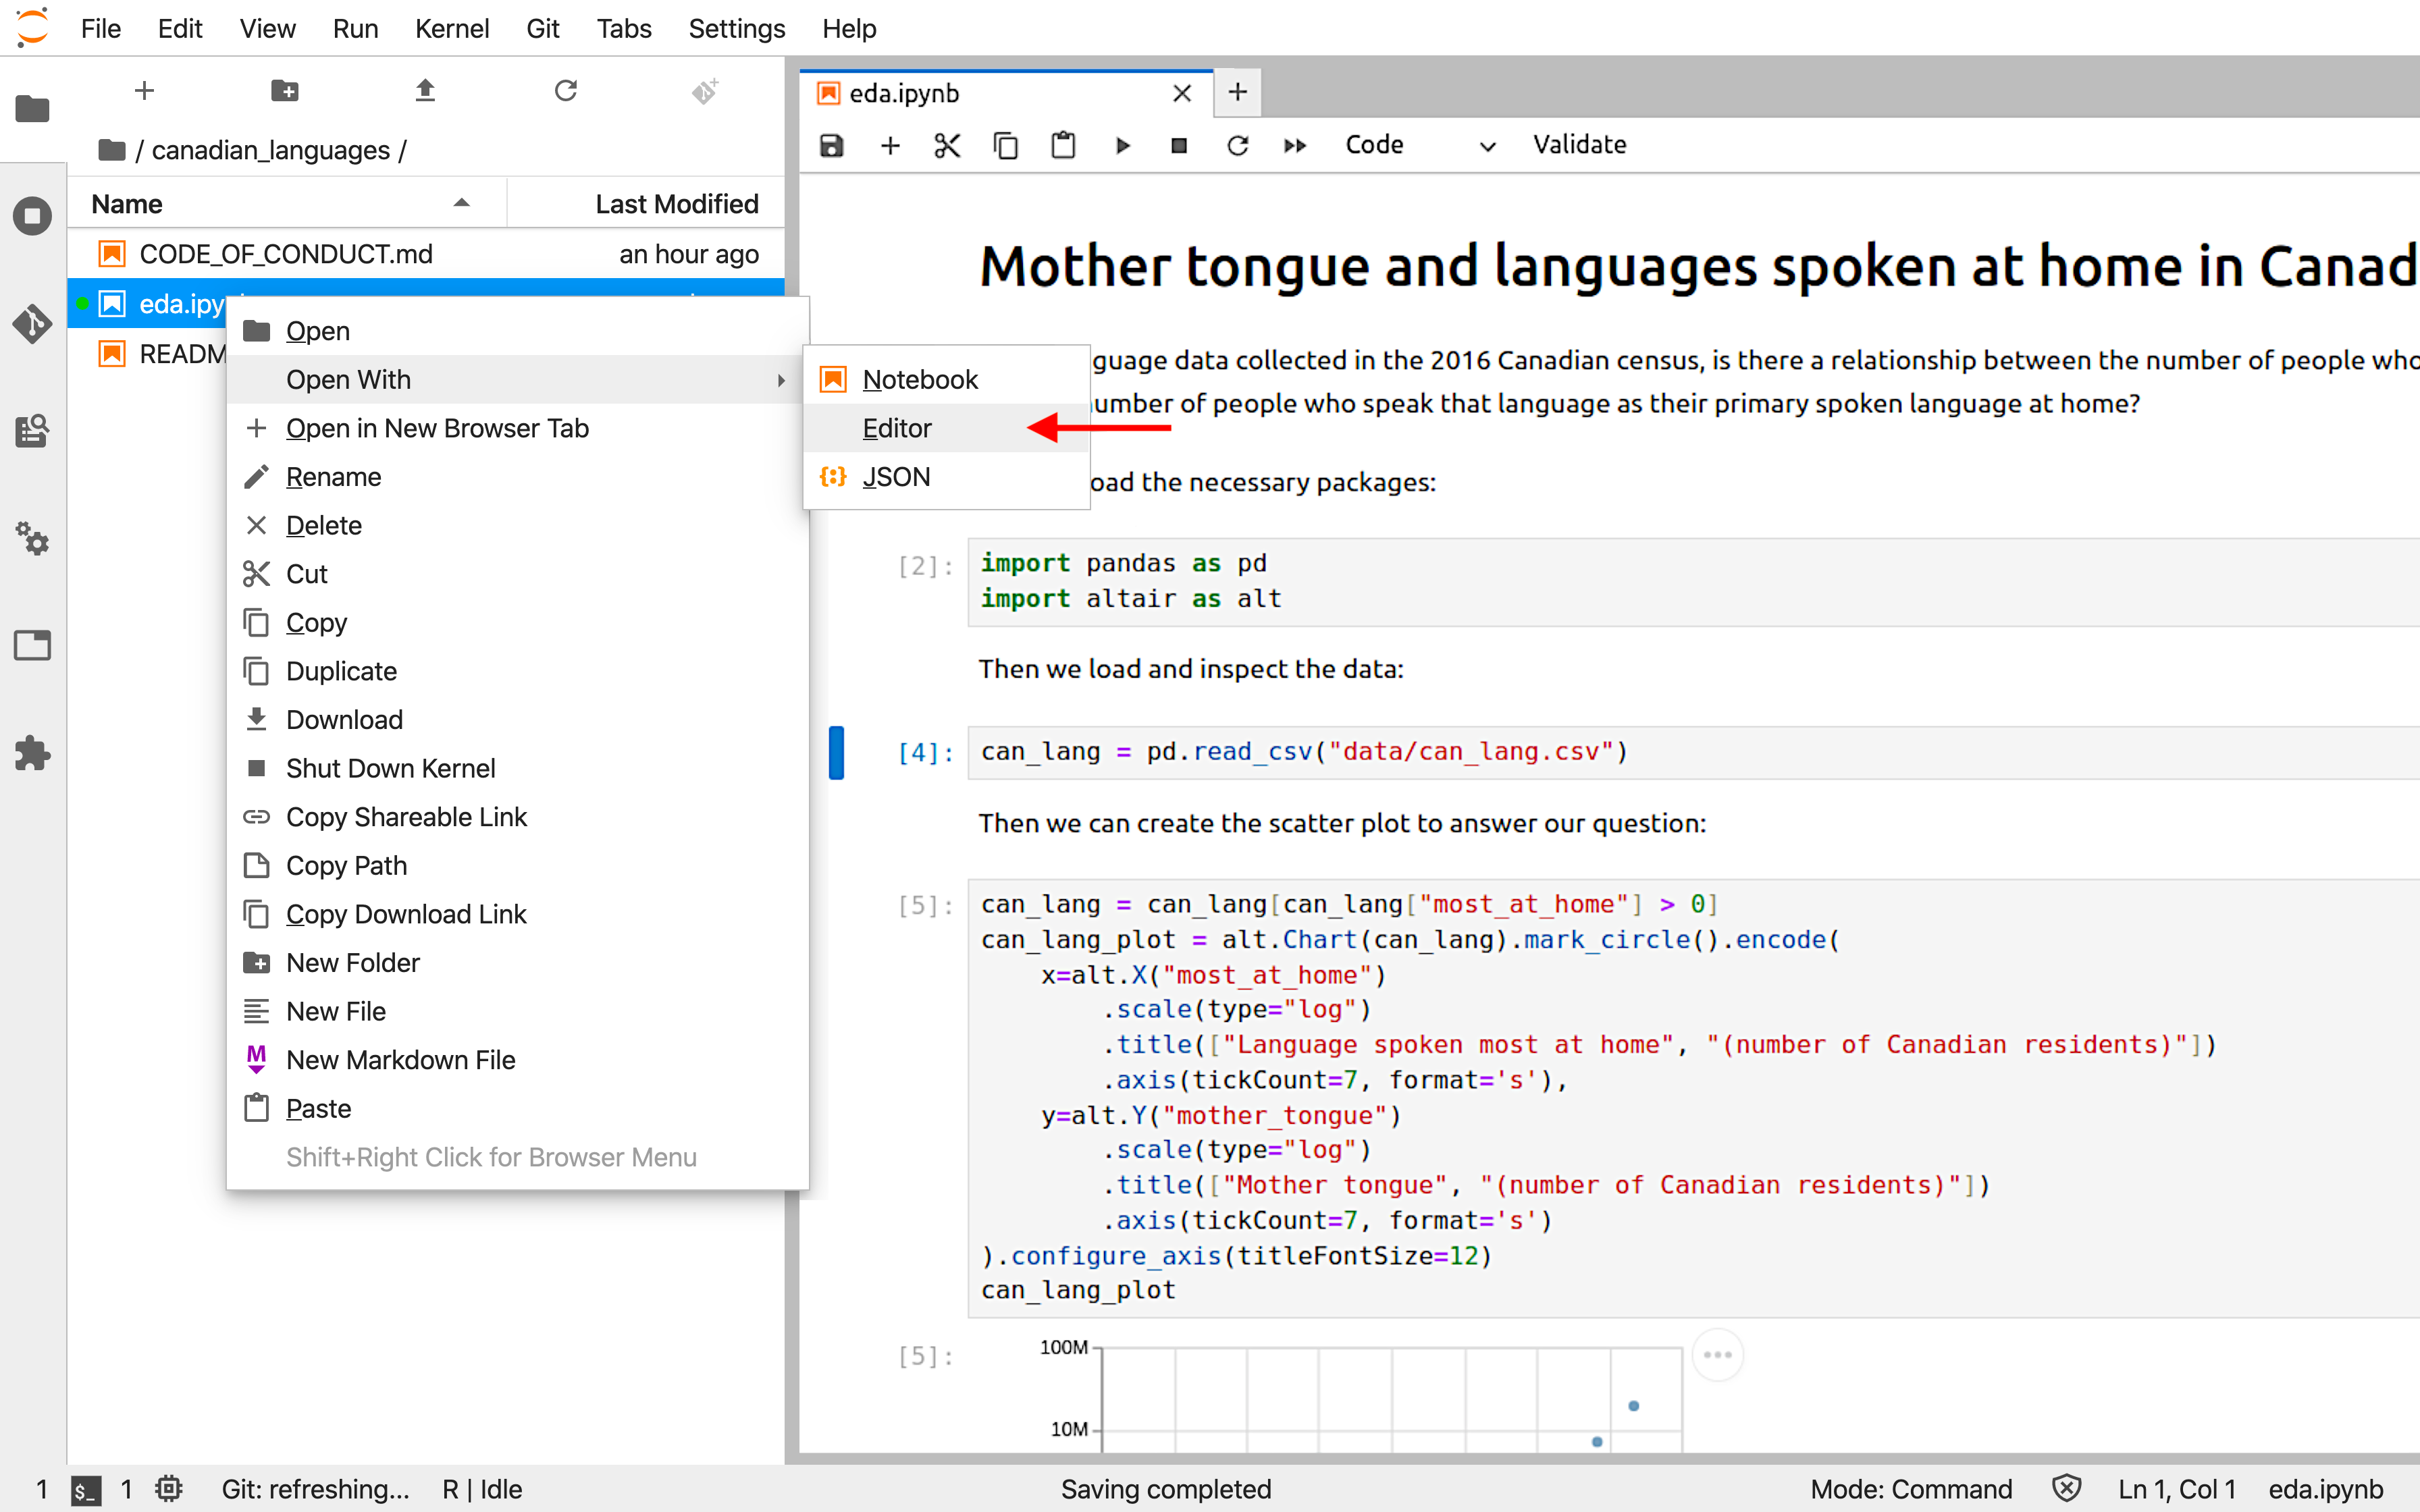Select Open in New Browser Tab
The height and width of the screenshot is (1512, 2420).
coord(517,429)
